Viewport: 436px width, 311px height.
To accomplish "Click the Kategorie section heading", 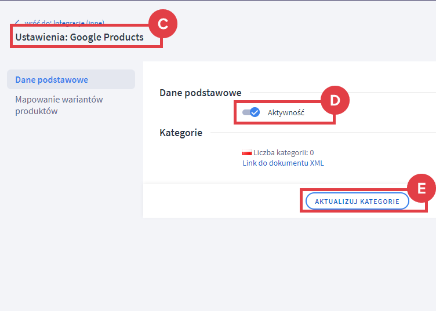I will click(181, 133).
